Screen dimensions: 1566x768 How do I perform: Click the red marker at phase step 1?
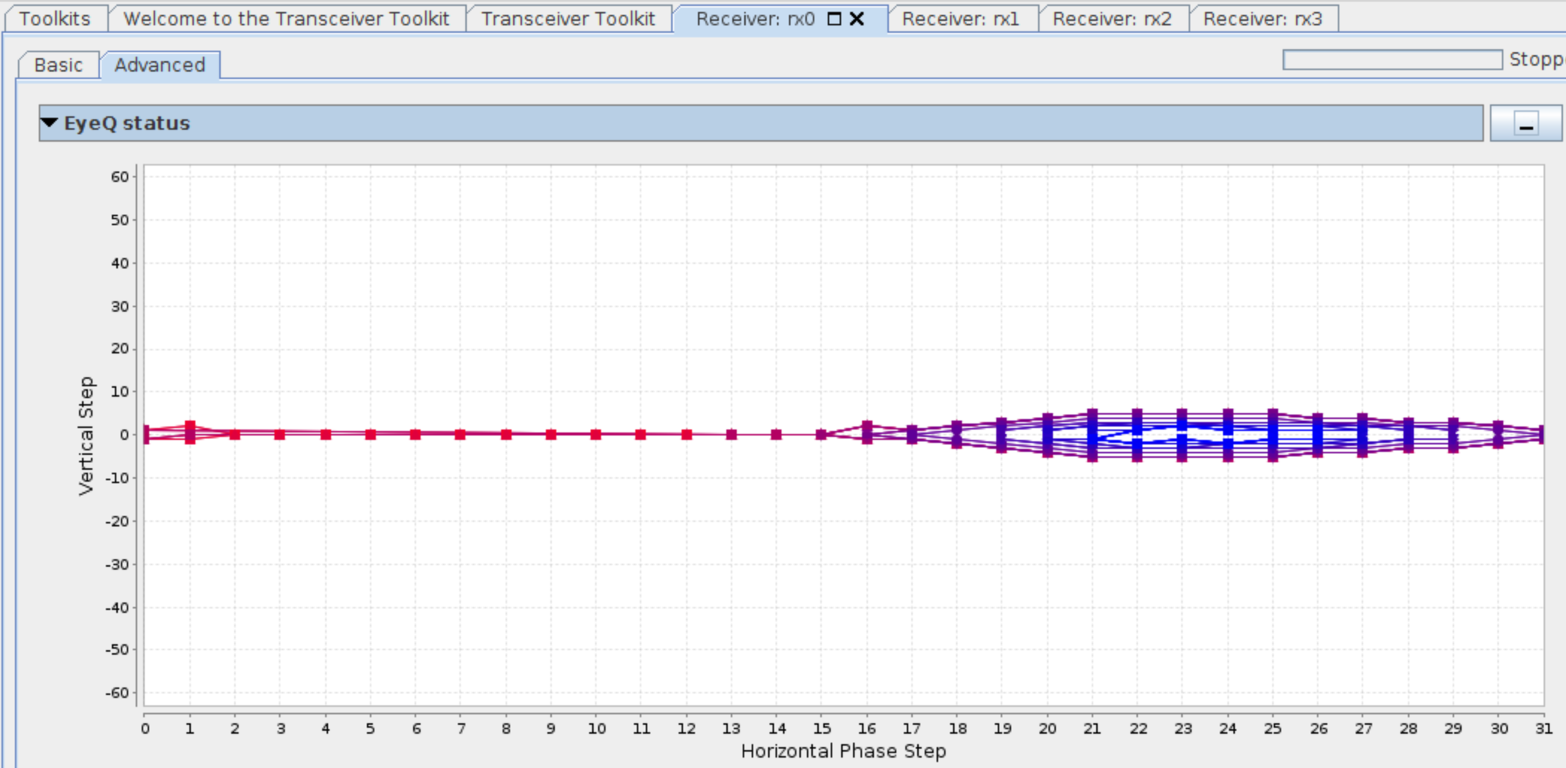tap(190, 432)
